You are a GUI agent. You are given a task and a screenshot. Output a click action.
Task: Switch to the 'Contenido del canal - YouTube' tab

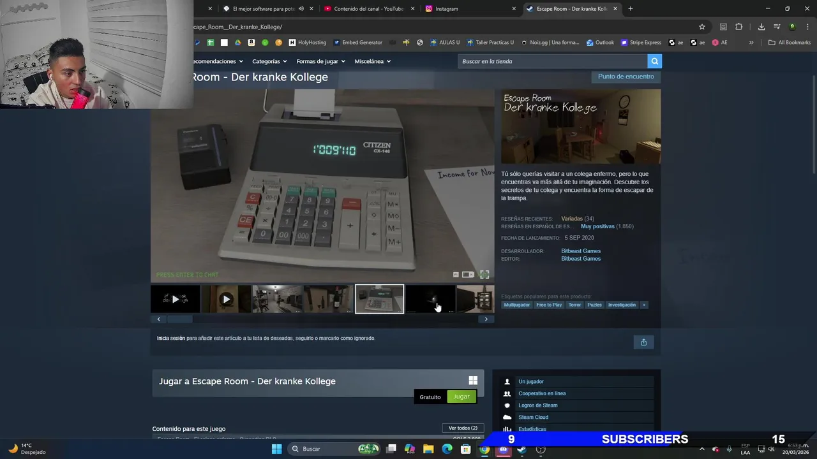[x=369, y=9]
